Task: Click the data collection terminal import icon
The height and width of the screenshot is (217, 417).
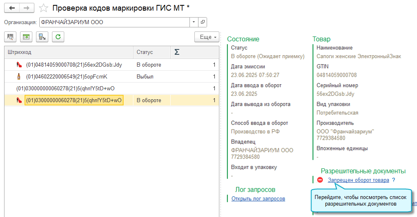Action: (42, 37)
